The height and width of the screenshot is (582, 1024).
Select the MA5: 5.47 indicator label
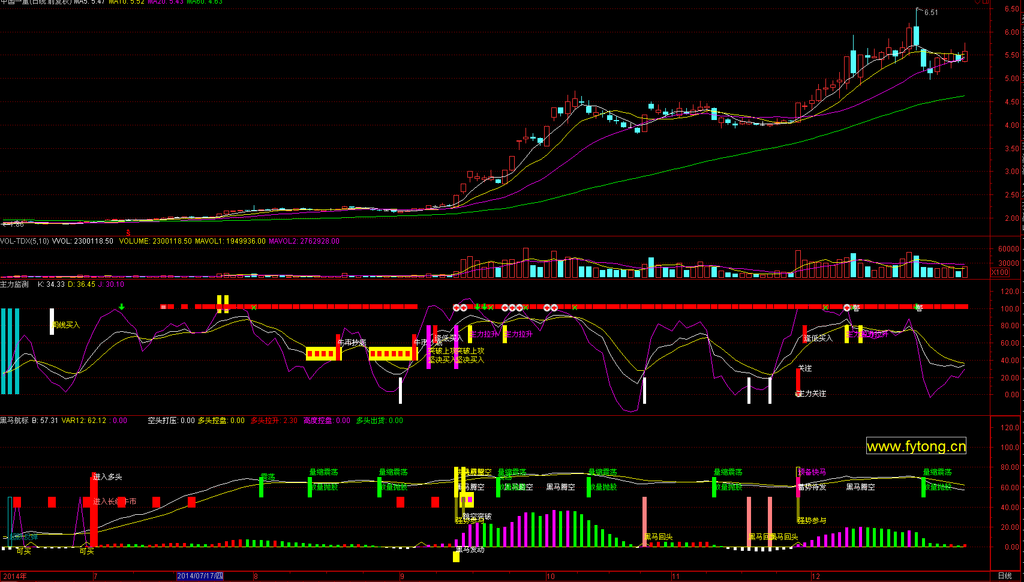pyautogui.click(x=89, y=2)
